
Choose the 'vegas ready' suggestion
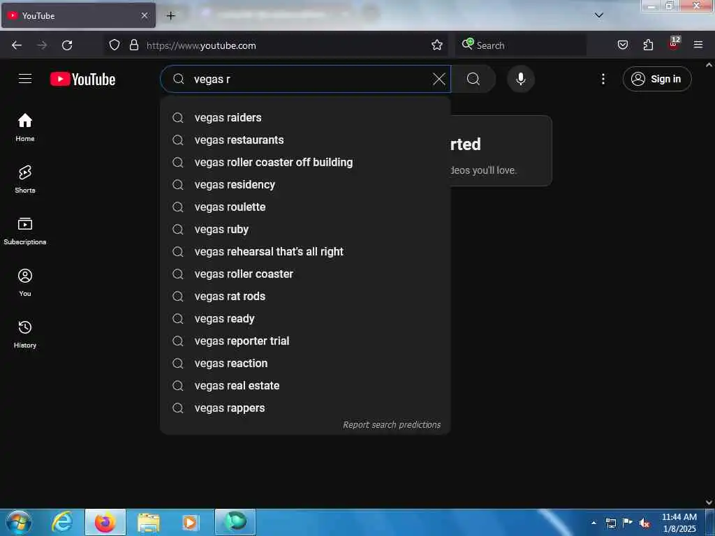(x=305, y=318)
